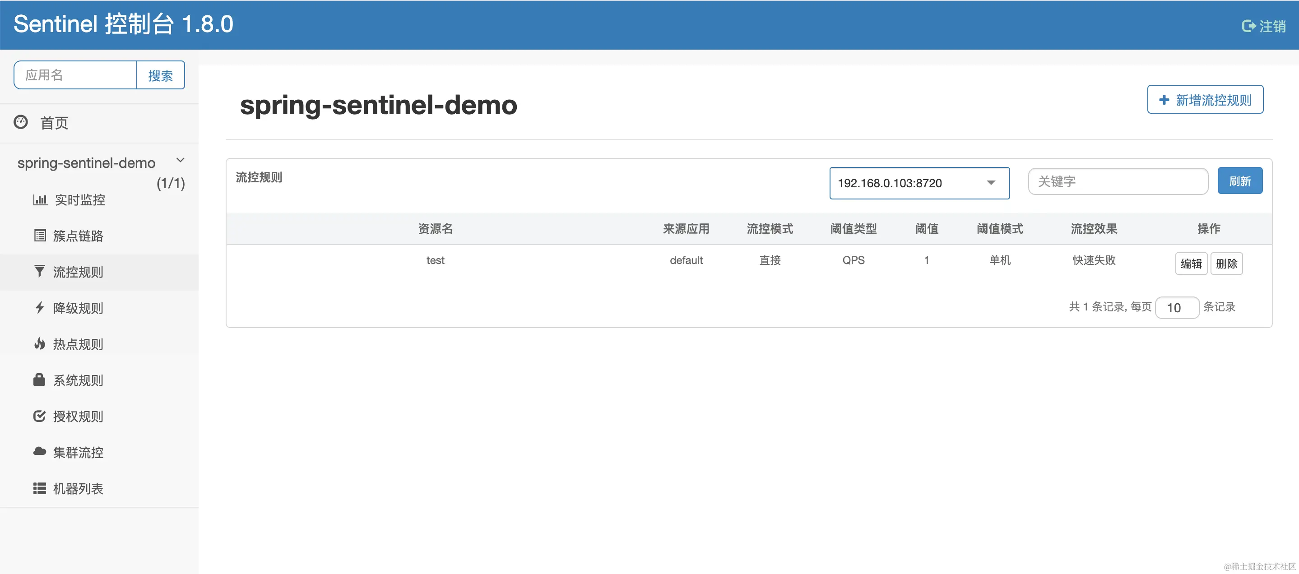Click the dashboard icon beside 首页

click(x=21, y=122)
